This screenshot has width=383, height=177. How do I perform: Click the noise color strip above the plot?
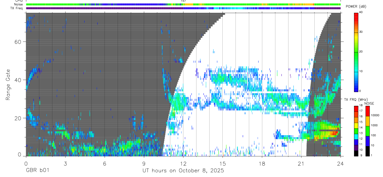click(183, 4)
